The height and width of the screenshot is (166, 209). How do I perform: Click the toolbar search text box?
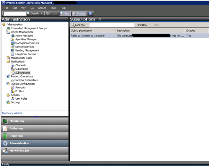[15, 14]
